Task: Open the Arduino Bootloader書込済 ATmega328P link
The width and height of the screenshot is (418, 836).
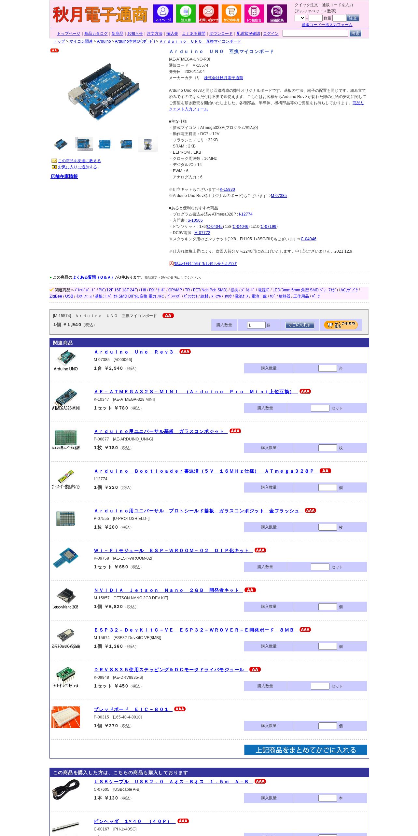Action: (x=206, y=471)
